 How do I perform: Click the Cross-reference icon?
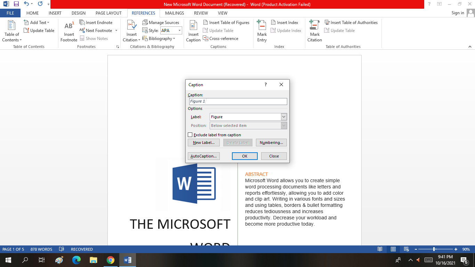[x=206, y=39]
